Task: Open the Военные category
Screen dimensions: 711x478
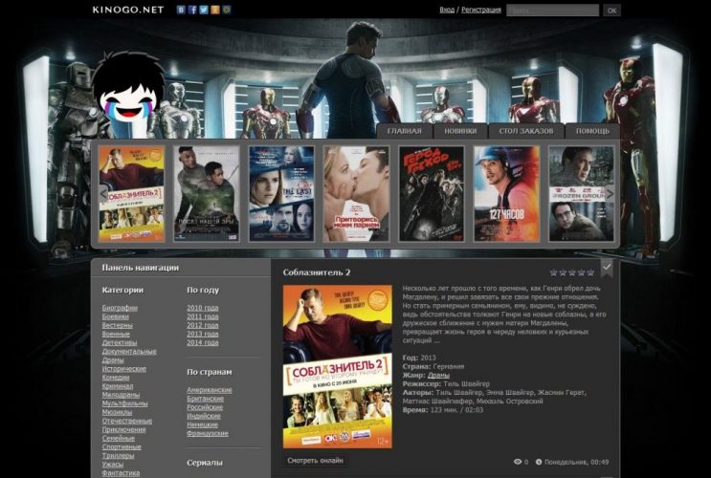Action: coord(116,334)
